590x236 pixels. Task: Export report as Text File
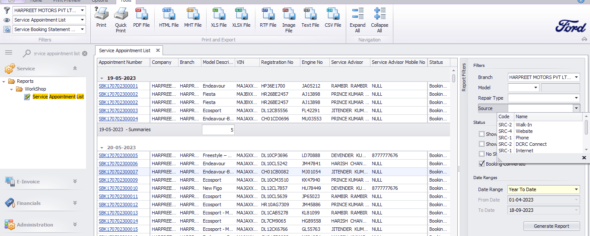pos(310,18)
